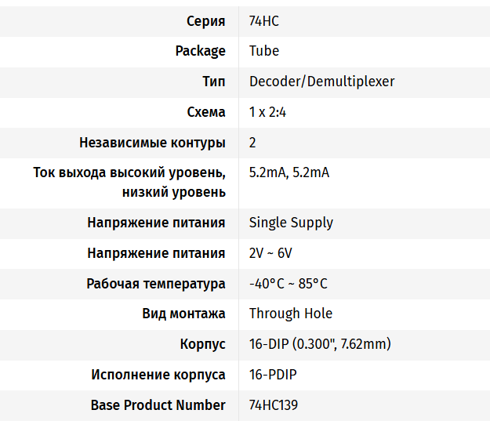Click the 5.2mA, 5.2mA output current value

pyautogui.click(x=289, y=172)
